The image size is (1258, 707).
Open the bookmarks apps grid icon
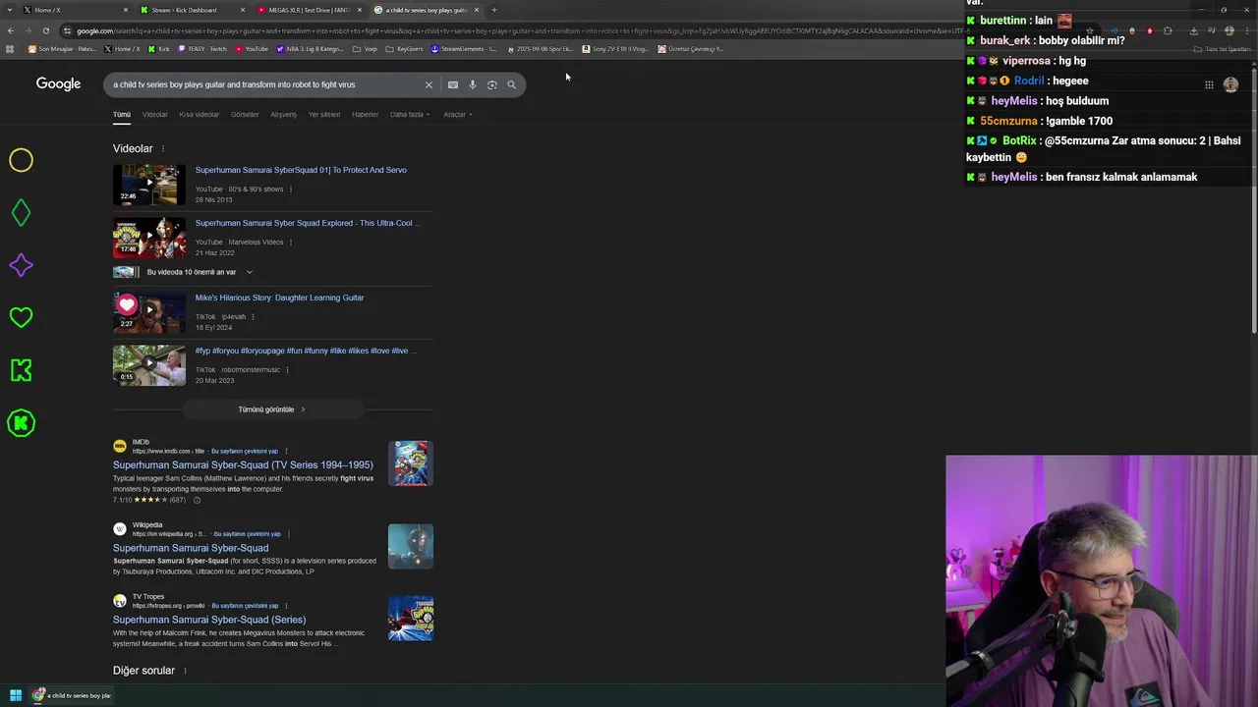pyautogui.click(x=10, y=49)
